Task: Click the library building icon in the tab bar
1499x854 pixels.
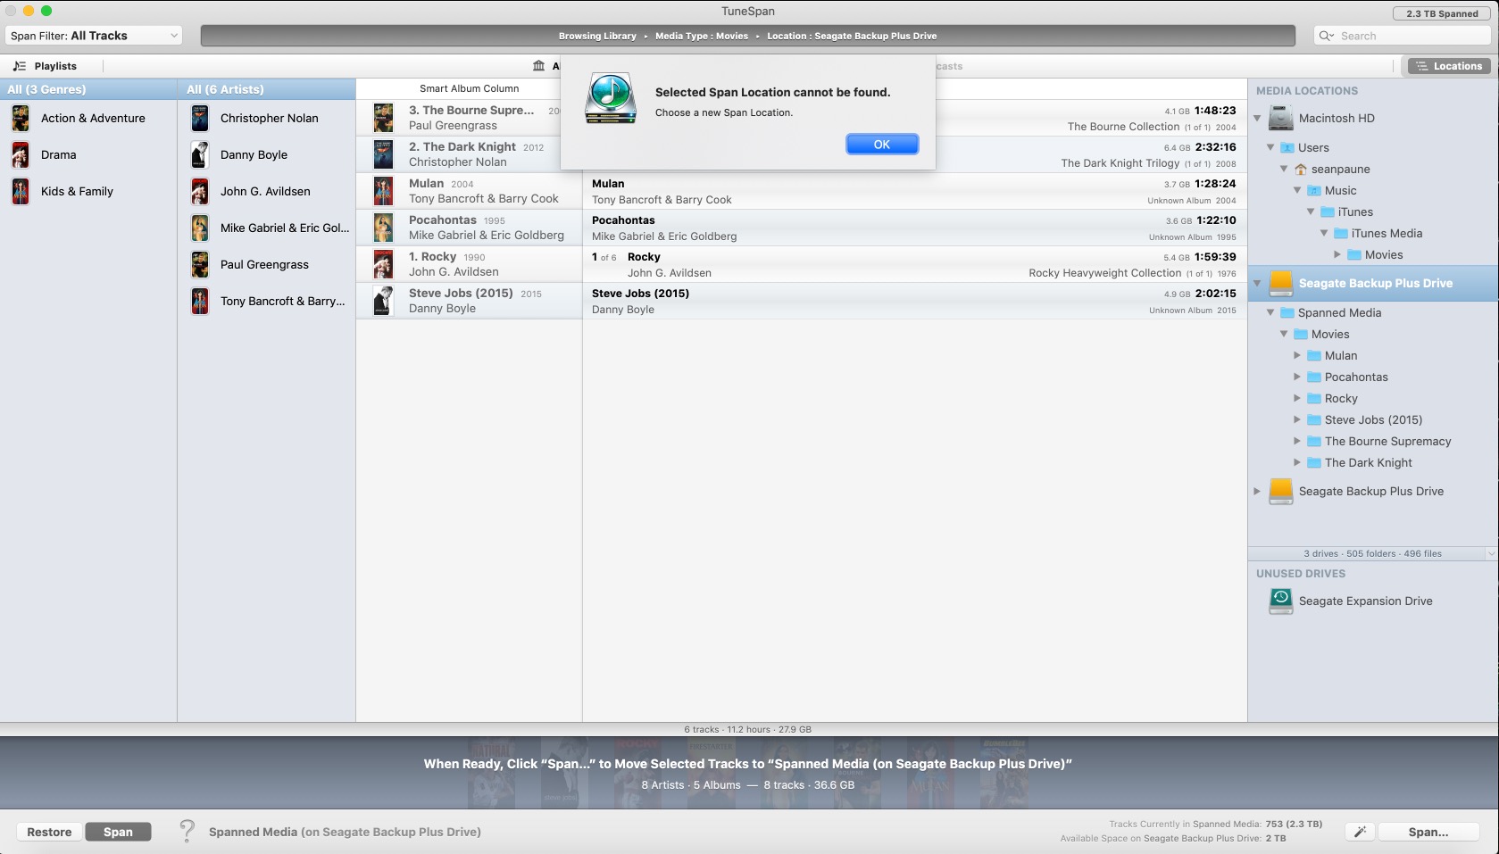Action: coord(538,66)
